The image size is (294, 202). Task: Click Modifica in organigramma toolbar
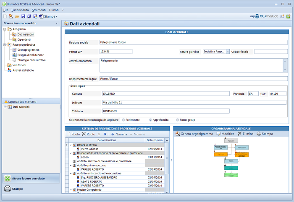[225, 134]
